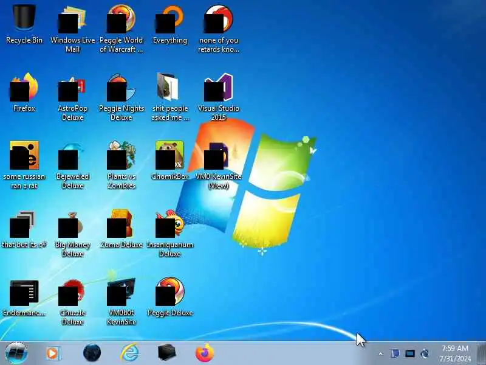The image size is (486, 365).
Task: Open the dark globe taskbar app
Action: pyautogui.click(x=92, y=353)
